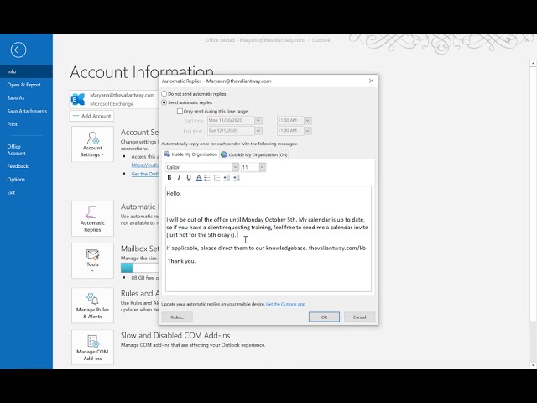Screen dimensions: 537x403
Task: Click the 'Hello,' line in the reply
Action: [x=174, y=194]
